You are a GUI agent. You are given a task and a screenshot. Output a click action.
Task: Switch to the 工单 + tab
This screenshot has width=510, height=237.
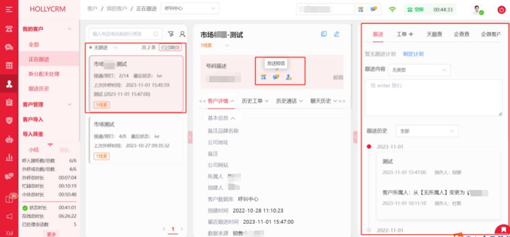point(405,34)
